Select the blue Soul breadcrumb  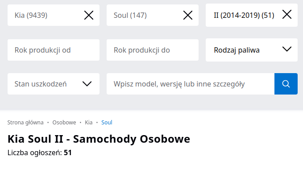pyautogui.click(x=107, y=123)
